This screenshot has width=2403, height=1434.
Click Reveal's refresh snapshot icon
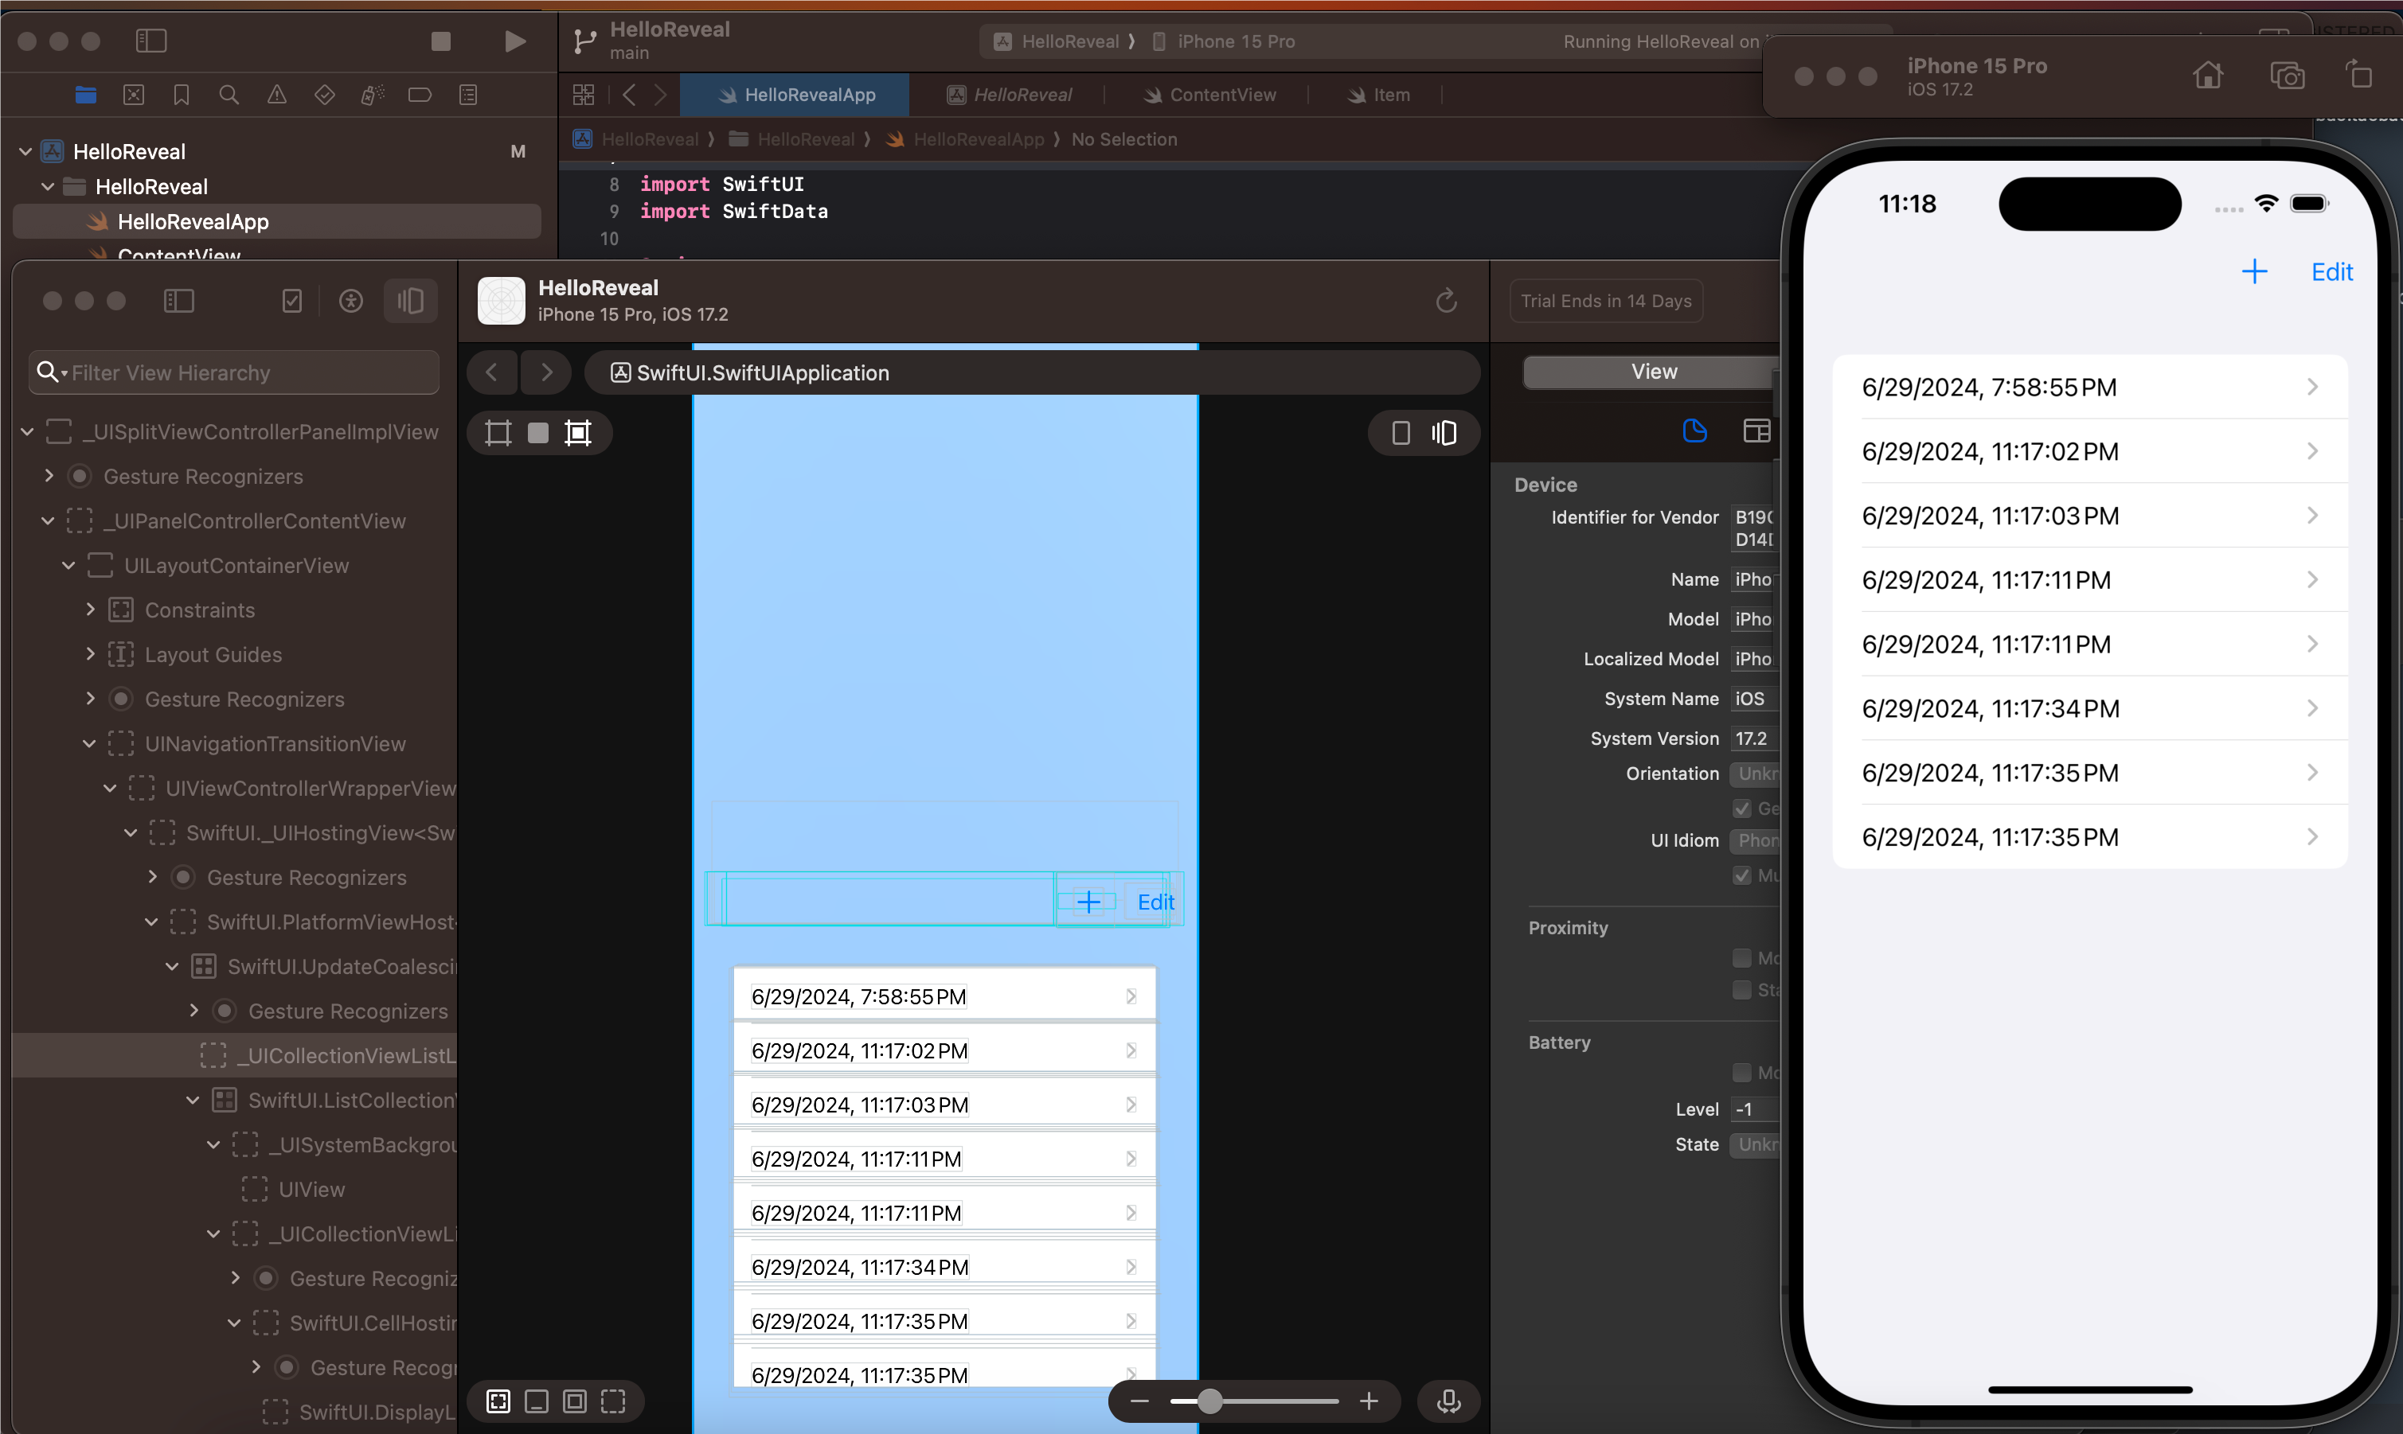coord(1446,301)
